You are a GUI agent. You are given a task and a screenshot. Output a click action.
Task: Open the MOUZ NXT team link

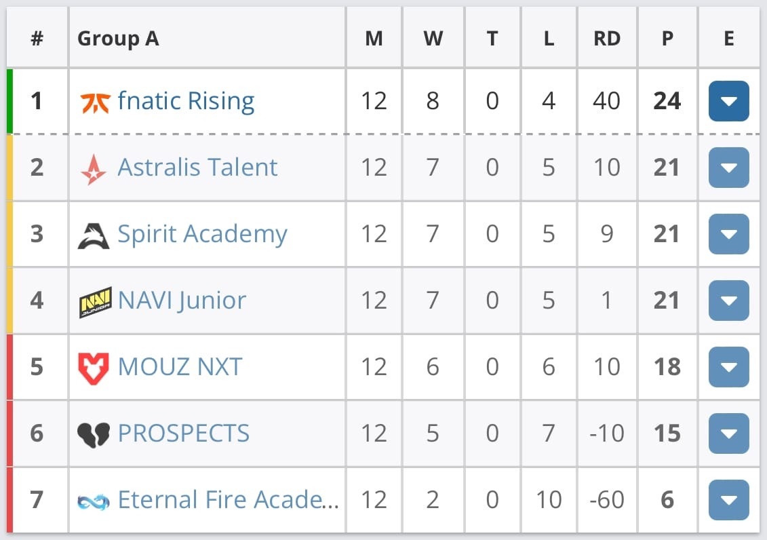tap(180, 367)
